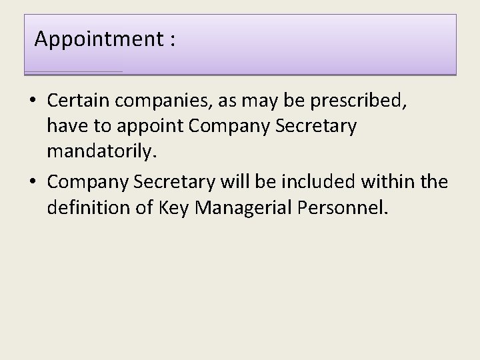Click "Company Secretary" in the second bullet
The width and height of the screenshot is (480, 360).
tap(131, 183)
